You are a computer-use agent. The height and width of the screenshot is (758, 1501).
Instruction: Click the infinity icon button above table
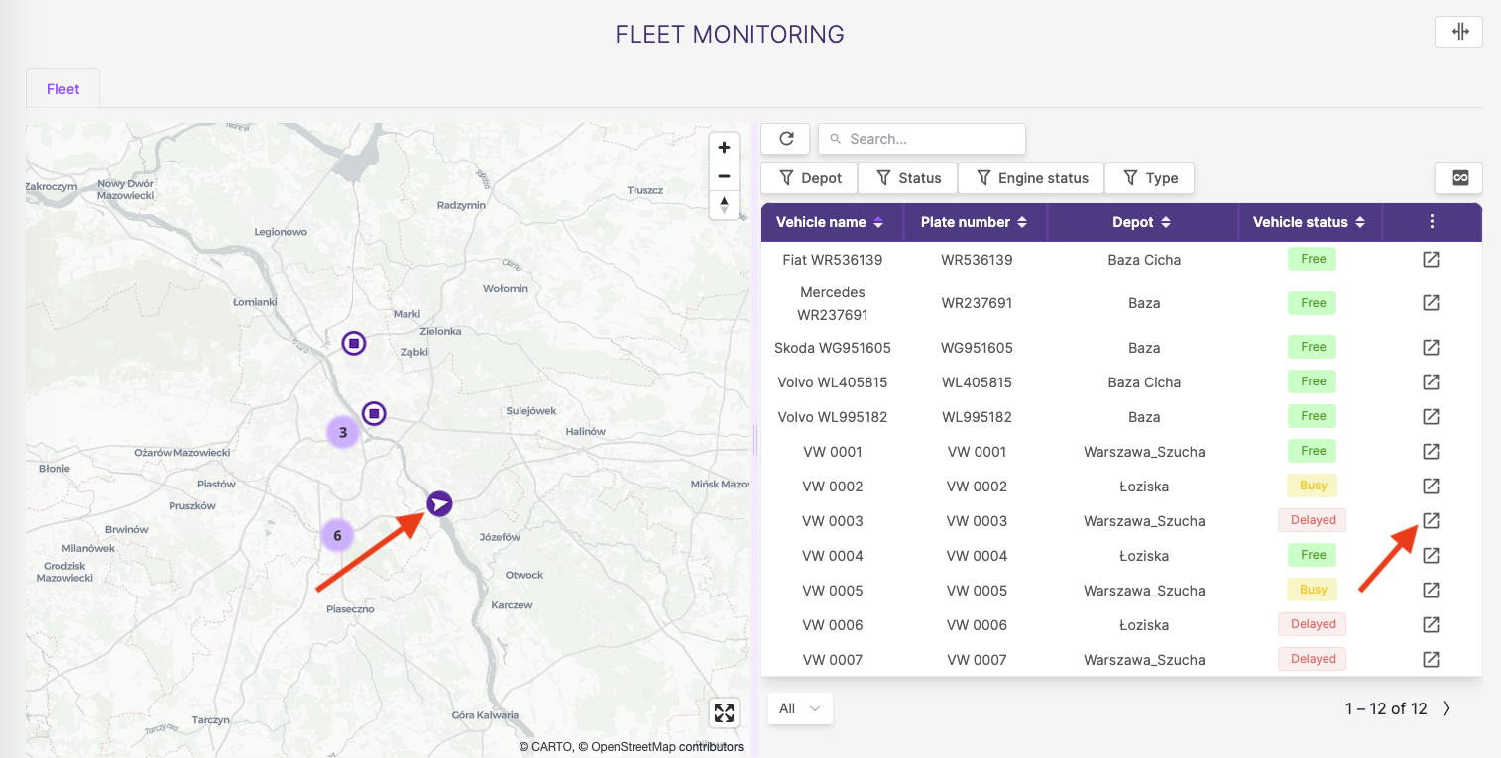(1459, 178)
